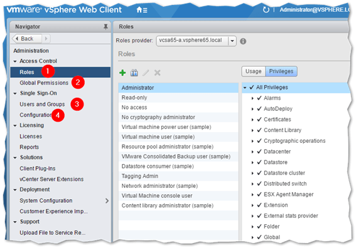Open the System Configuration submenu chevron

coord(107,200)
